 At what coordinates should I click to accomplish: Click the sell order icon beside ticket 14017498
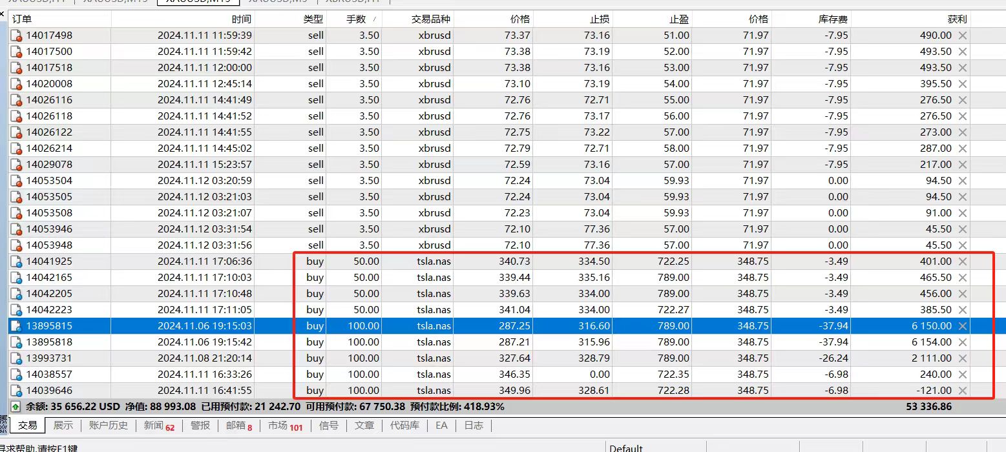point(16,35)
